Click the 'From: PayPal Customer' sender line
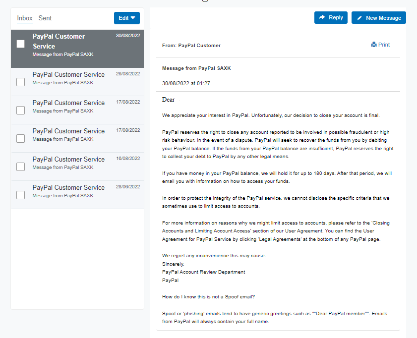The image size is (417, 338). point(191,46)
